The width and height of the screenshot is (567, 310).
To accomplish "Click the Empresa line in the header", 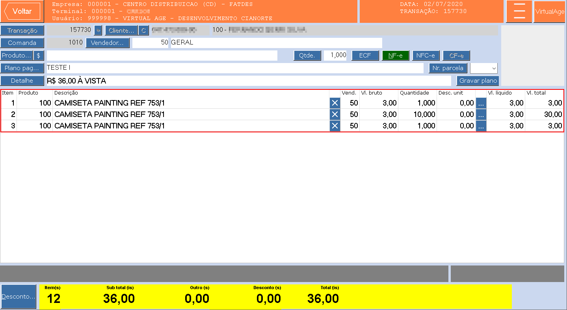I will (x=152, y=4).
